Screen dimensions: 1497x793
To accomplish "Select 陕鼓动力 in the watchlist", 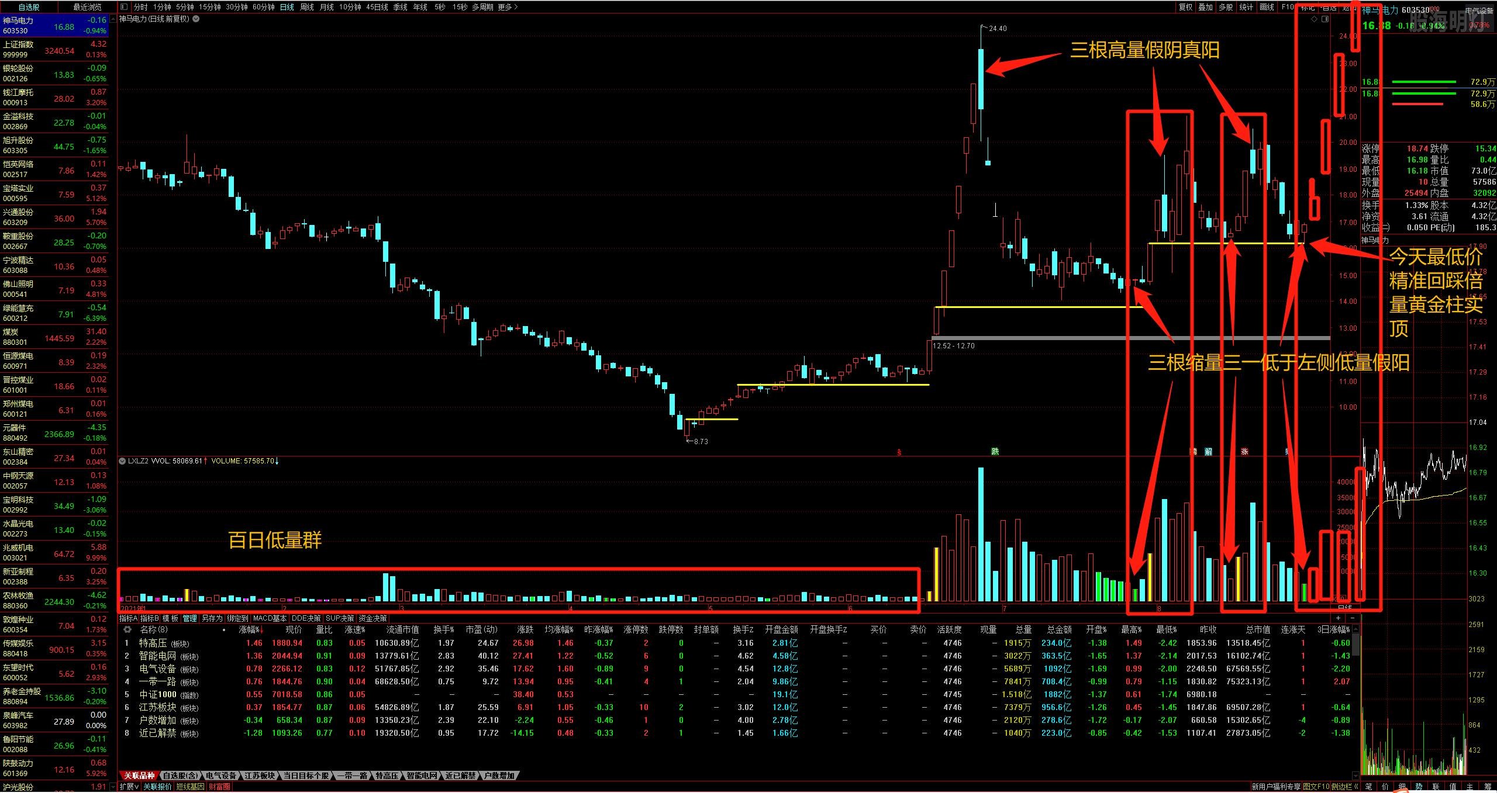I will point(54,768).
